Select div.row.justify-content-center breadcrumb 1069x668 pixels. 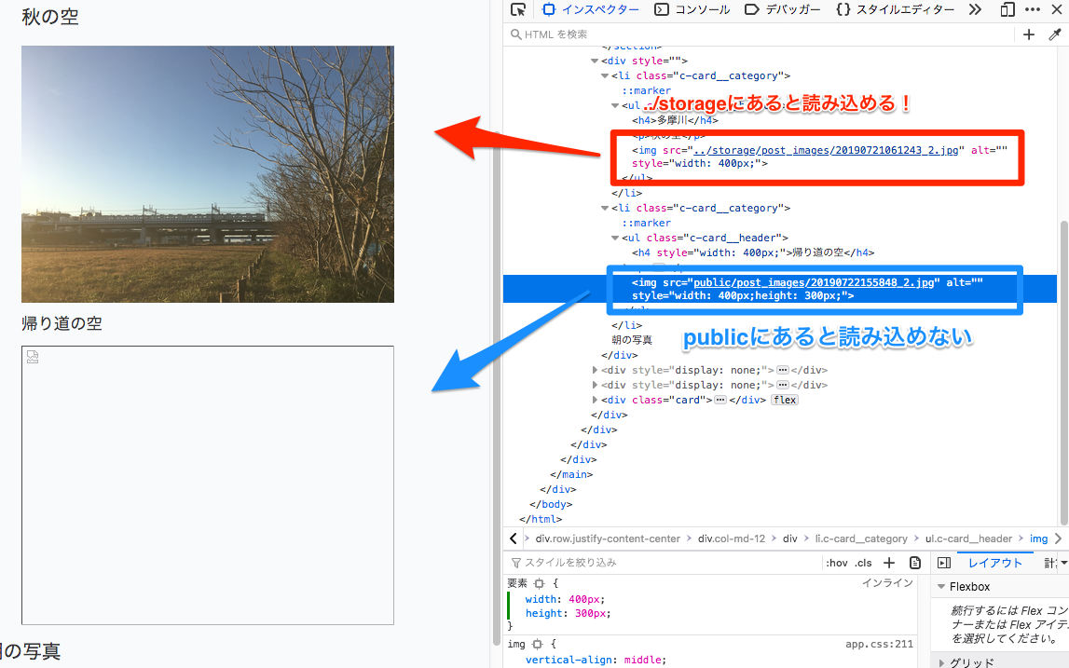click(x=608, y=538)
